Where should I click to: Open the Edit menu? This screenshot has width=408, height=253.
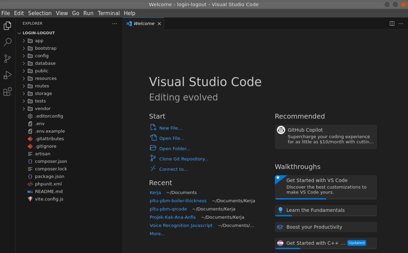click(x=19, y=13)
